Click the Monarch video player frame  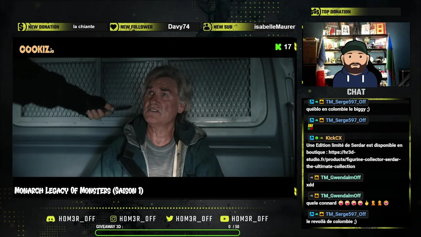tap(153, 117)
